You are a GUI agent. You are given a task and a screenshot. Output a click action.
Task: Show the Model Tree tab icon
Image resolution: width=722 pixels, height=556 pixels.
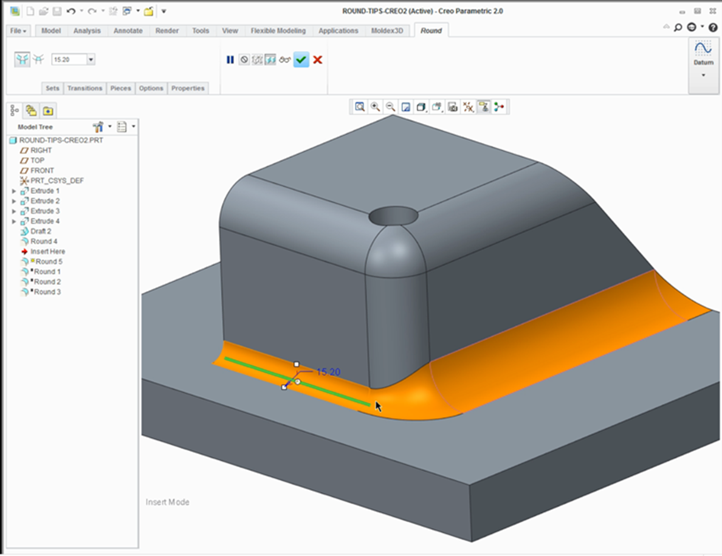click(x=15, y=111)
